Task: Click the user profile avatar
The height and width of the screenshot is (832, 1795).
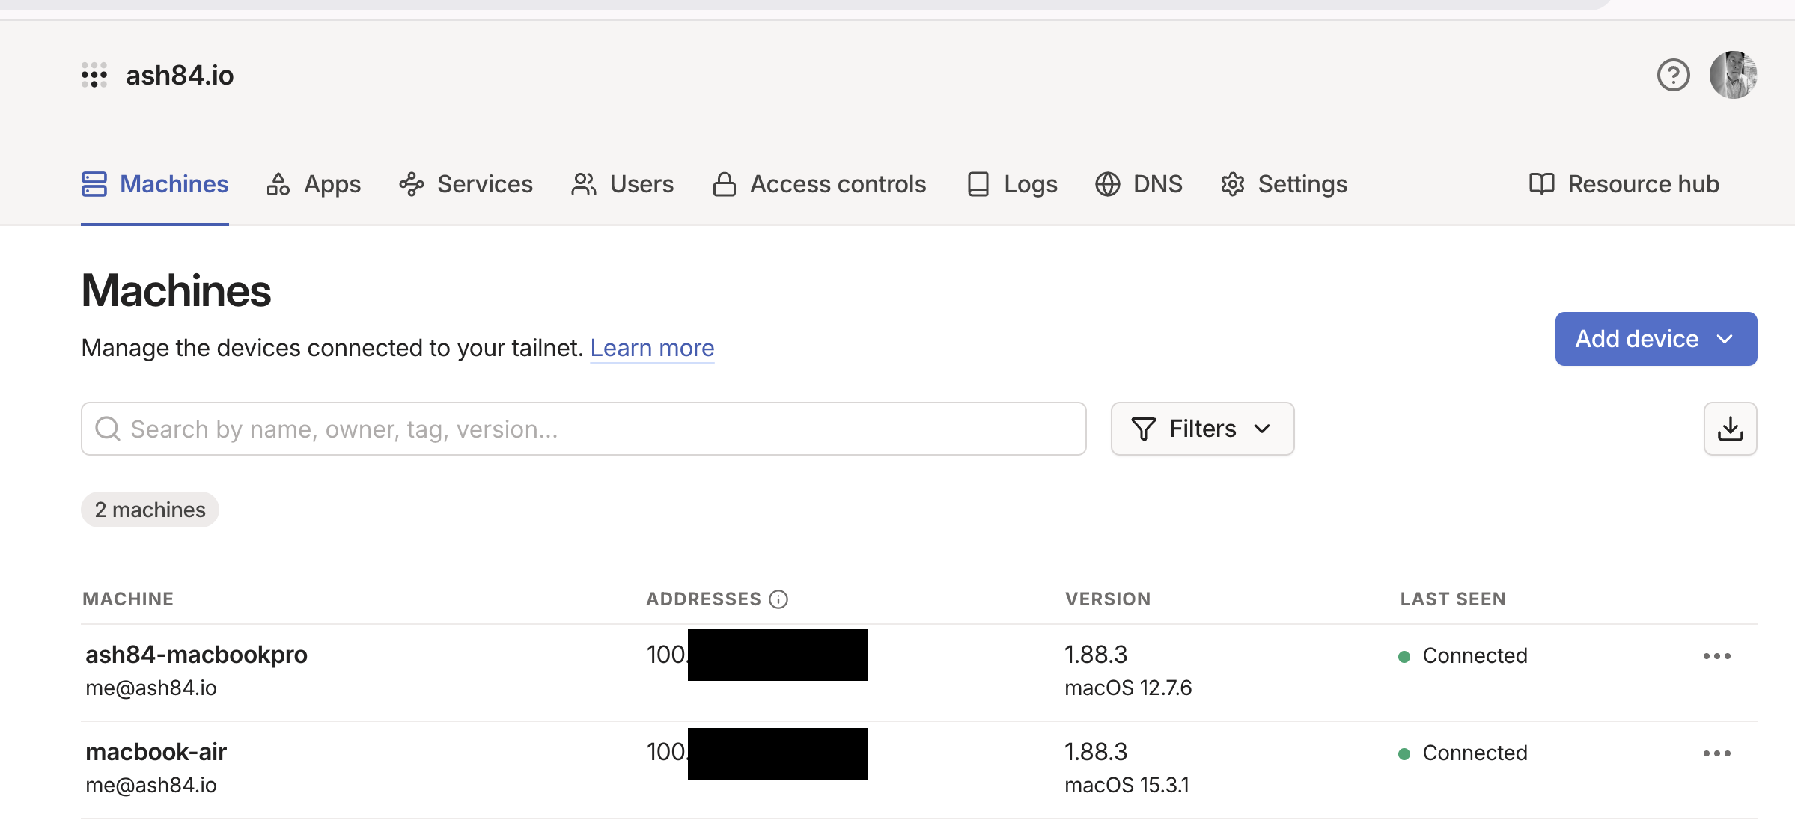Action: [1733, 75]
